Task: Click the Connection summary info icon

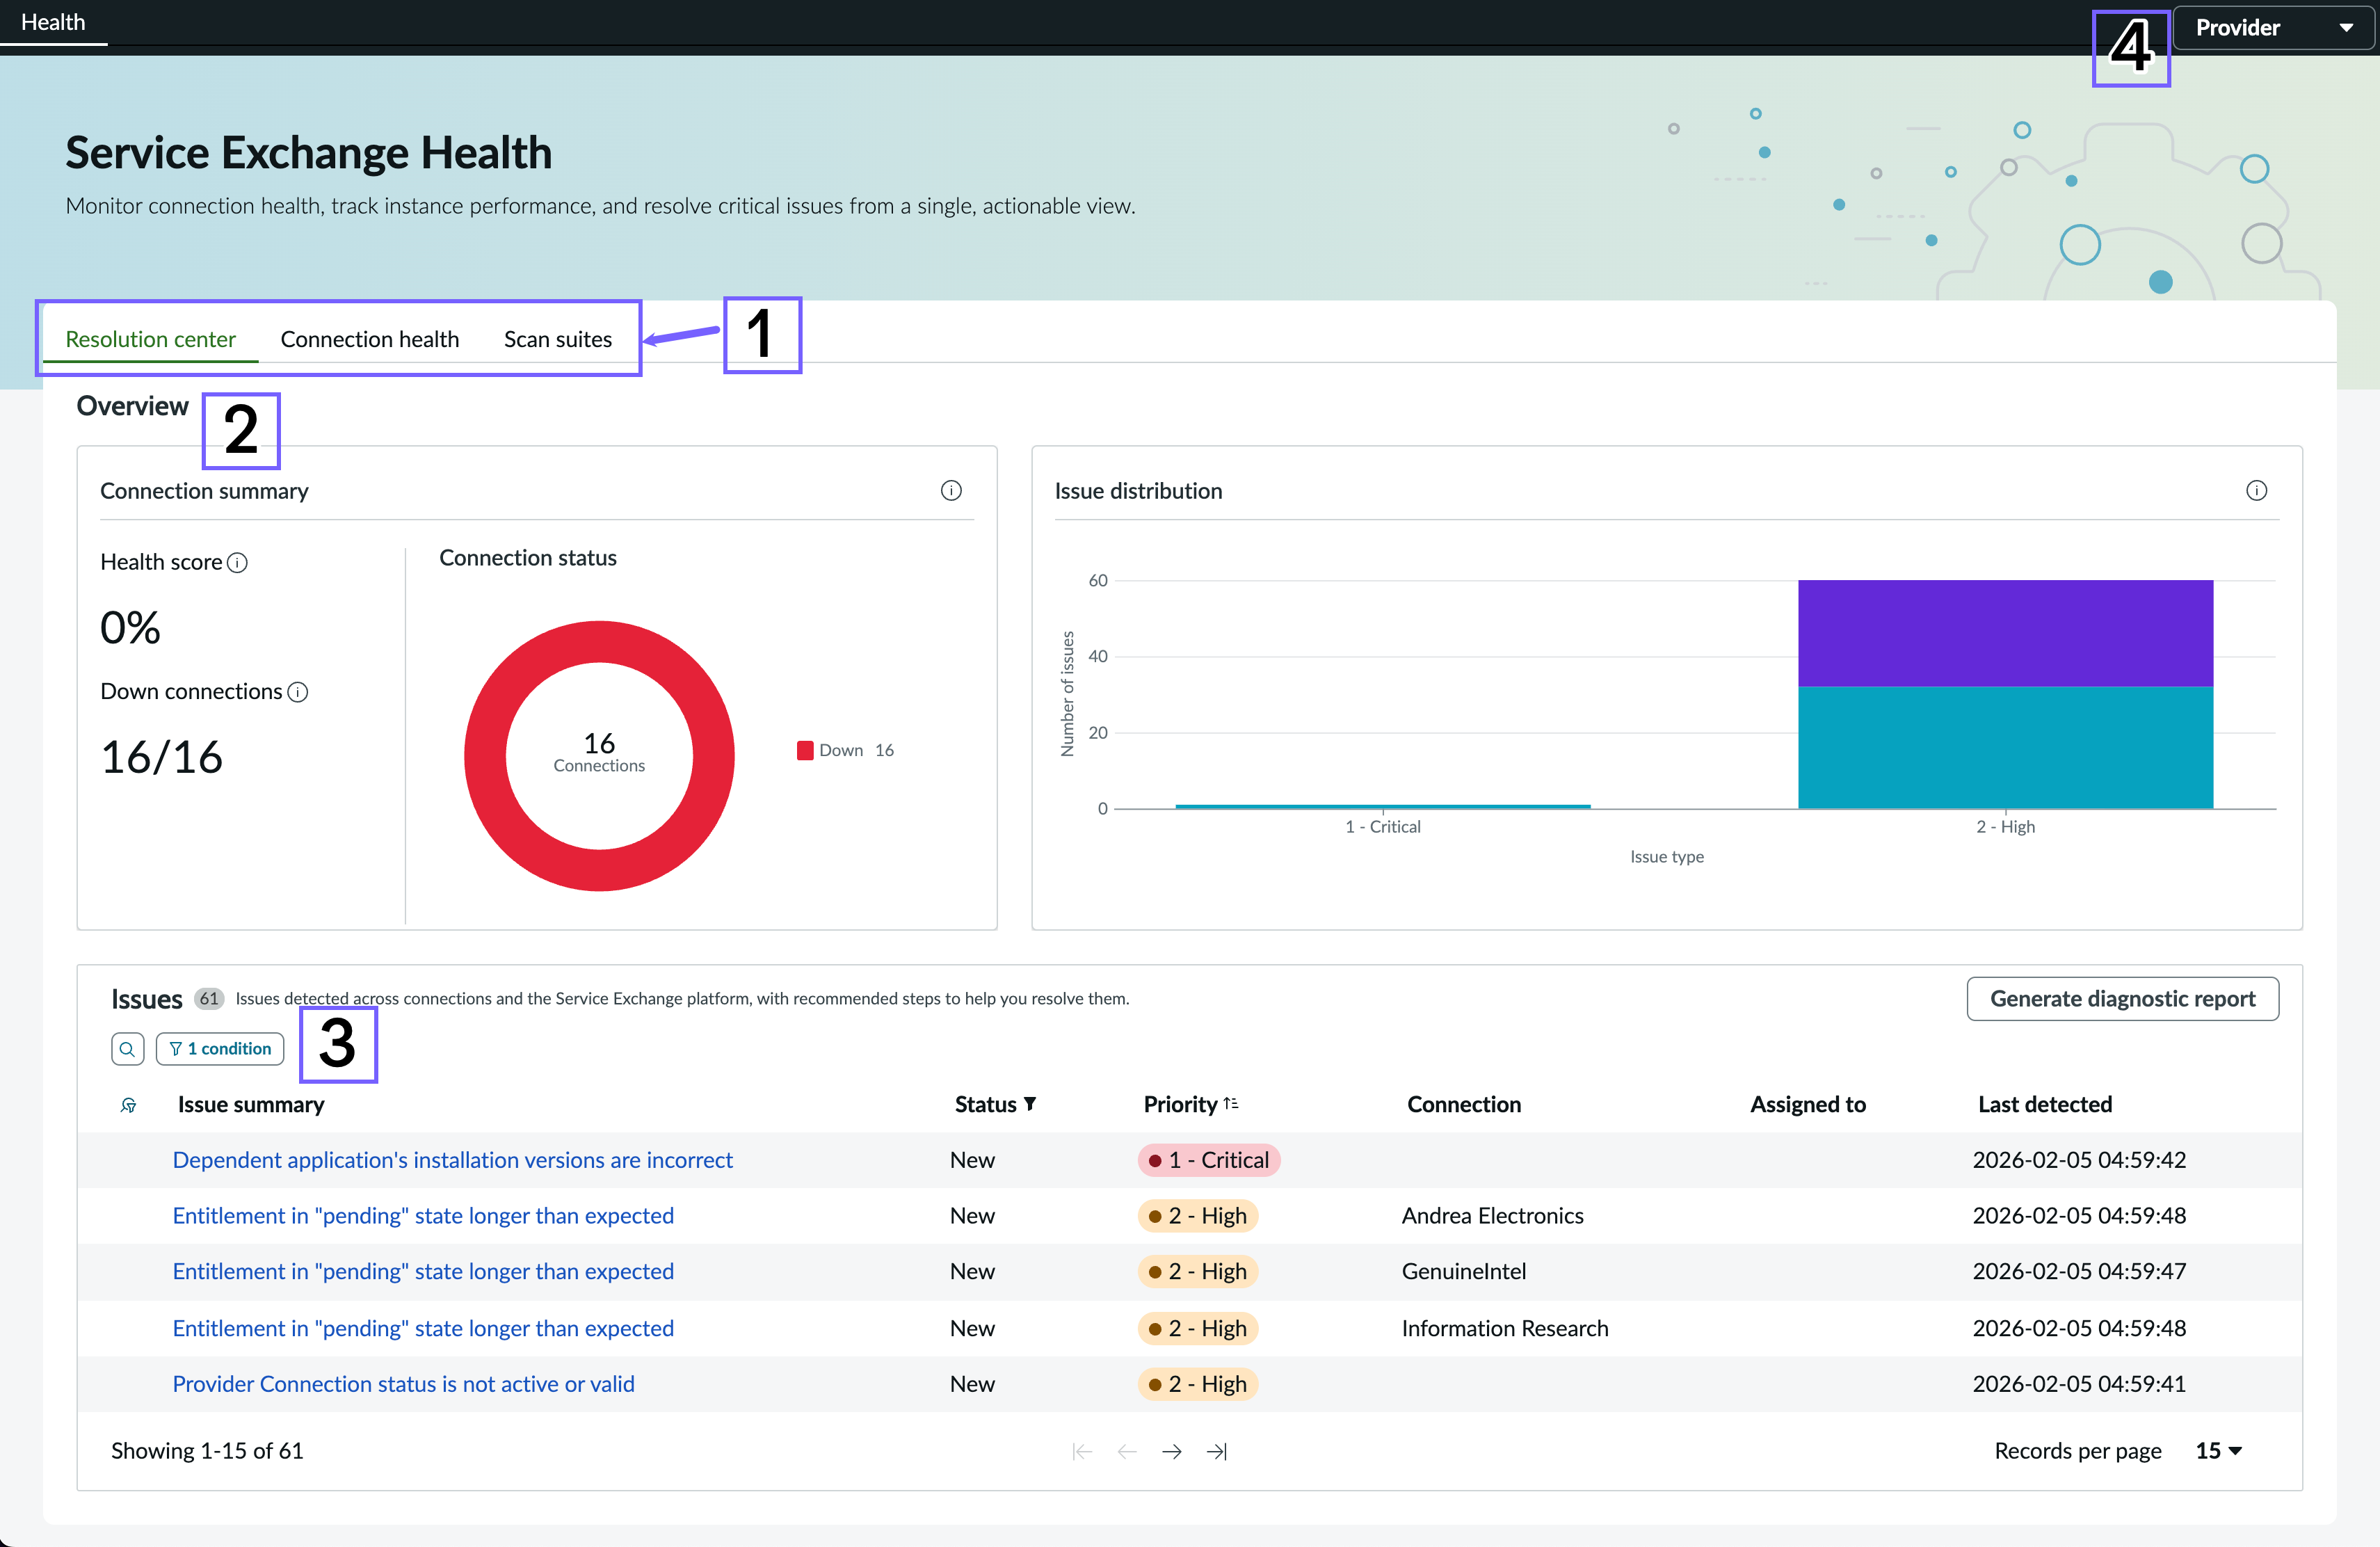Action: coord(951,490)
